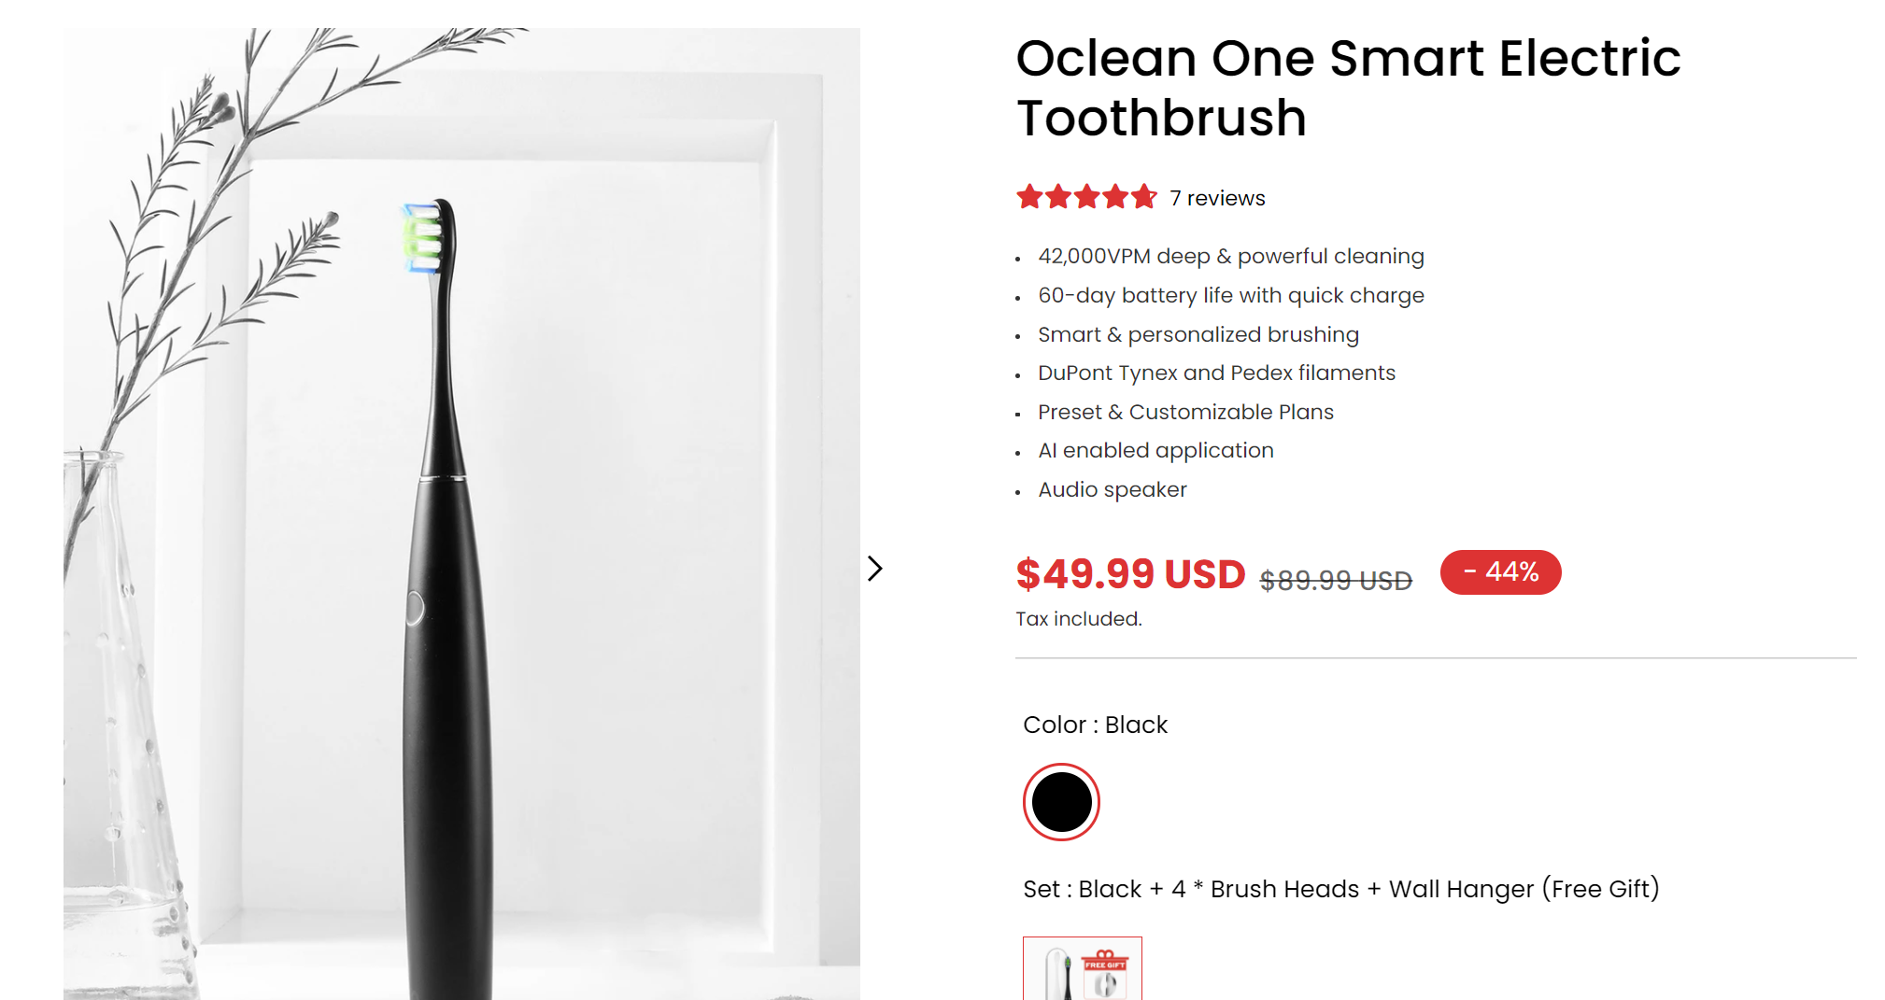The width and height of the screenshot is (1885, 1000).
Task: Click the $49.99 USD sale price
Action: (x=1130, y=574)
